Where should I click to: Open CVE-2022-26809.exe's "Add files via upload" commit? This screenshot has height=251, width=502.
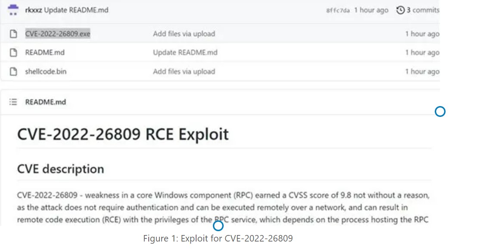(184, 34)
